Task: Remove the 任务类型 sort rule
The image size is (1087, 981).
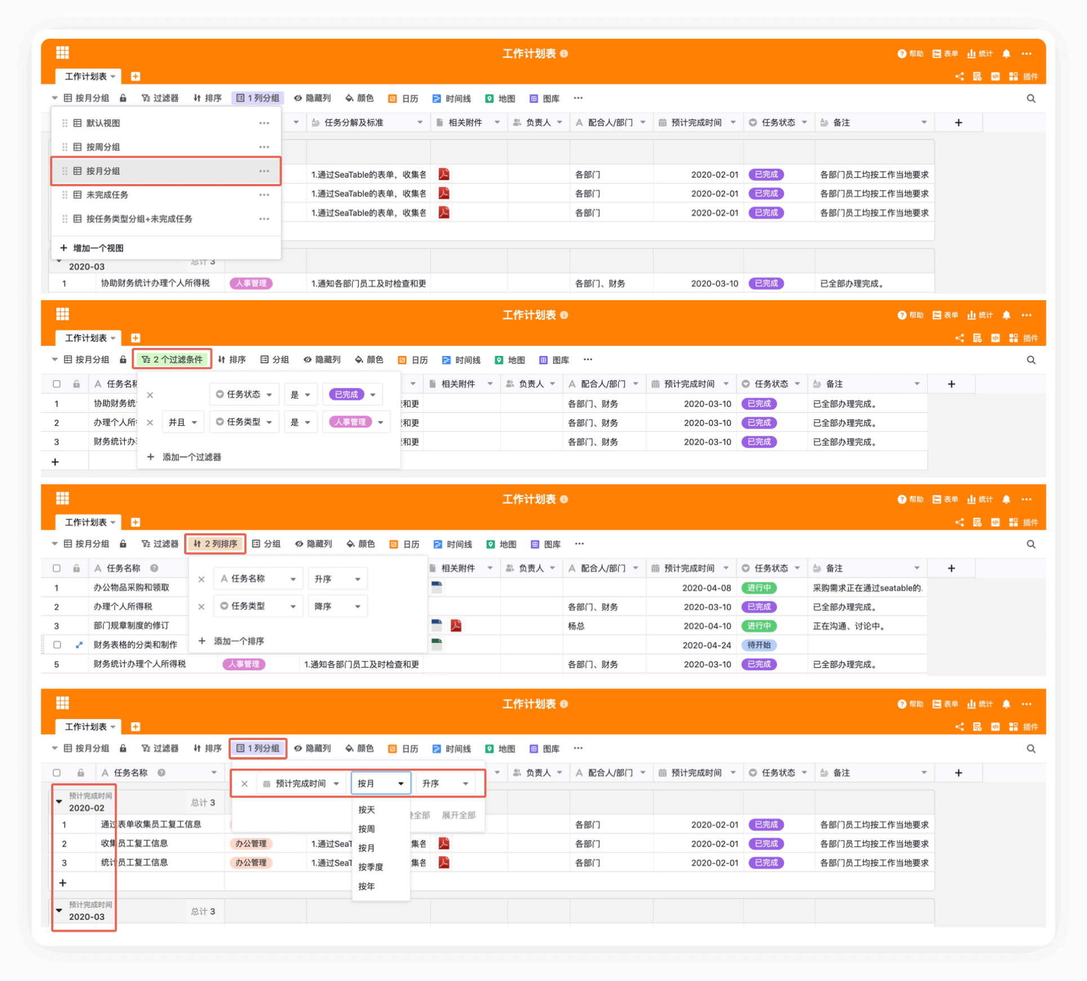Action: pyautogui.click(x=201, y=607)
